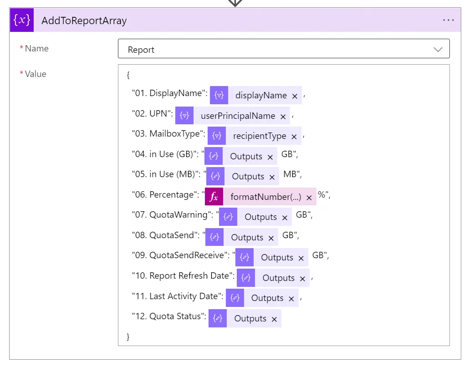Remove the Outputs token in 07. QuotaWarning
Image resolution: width=469 pixels, height=367 pixels.
pos(285,218)
